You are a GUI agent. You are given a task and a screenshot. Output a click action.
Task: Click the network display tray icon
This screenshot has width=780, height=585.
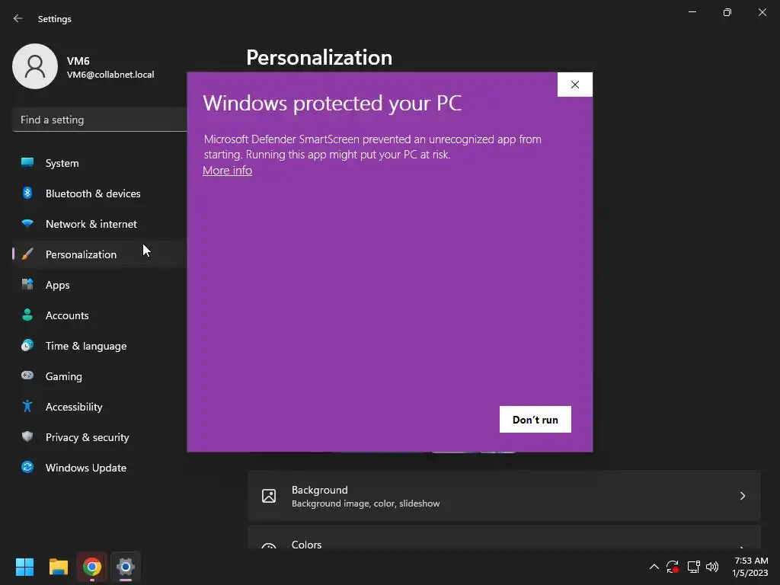(x=693, y=567)
